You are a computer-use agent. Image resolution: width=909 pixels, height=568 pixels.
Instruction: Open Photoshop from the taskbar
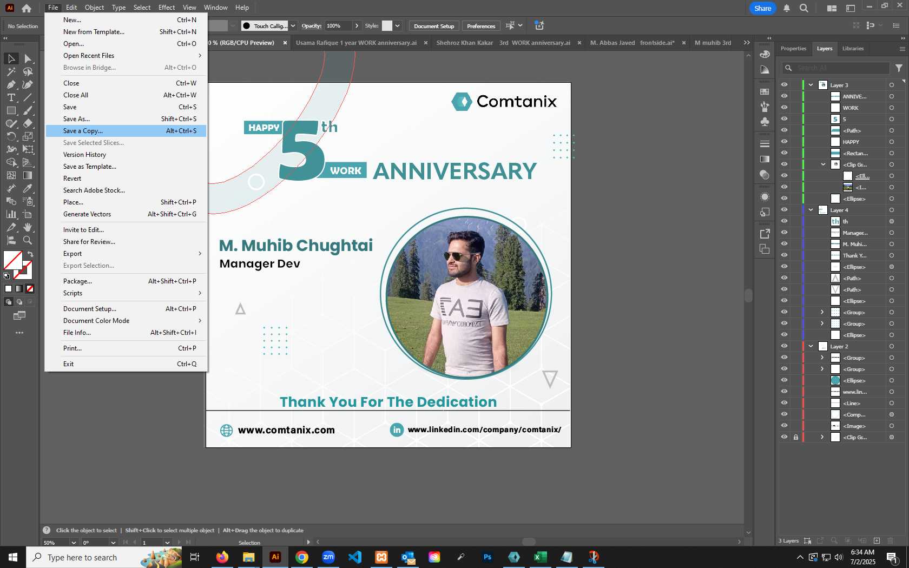488,557
